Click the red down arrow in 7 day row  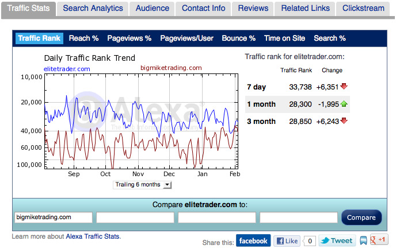click(x=344, y=87)
